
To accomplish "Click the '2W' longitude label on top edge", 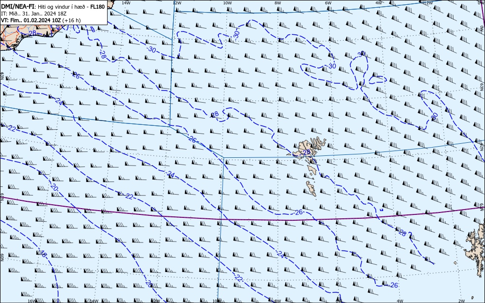I will pos(429,3).
